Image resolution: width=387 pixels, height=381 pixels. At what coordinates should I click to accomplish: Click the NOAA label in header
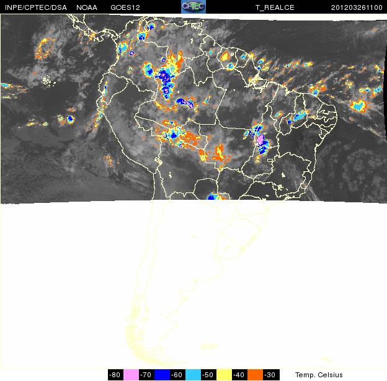pos(87,7)
